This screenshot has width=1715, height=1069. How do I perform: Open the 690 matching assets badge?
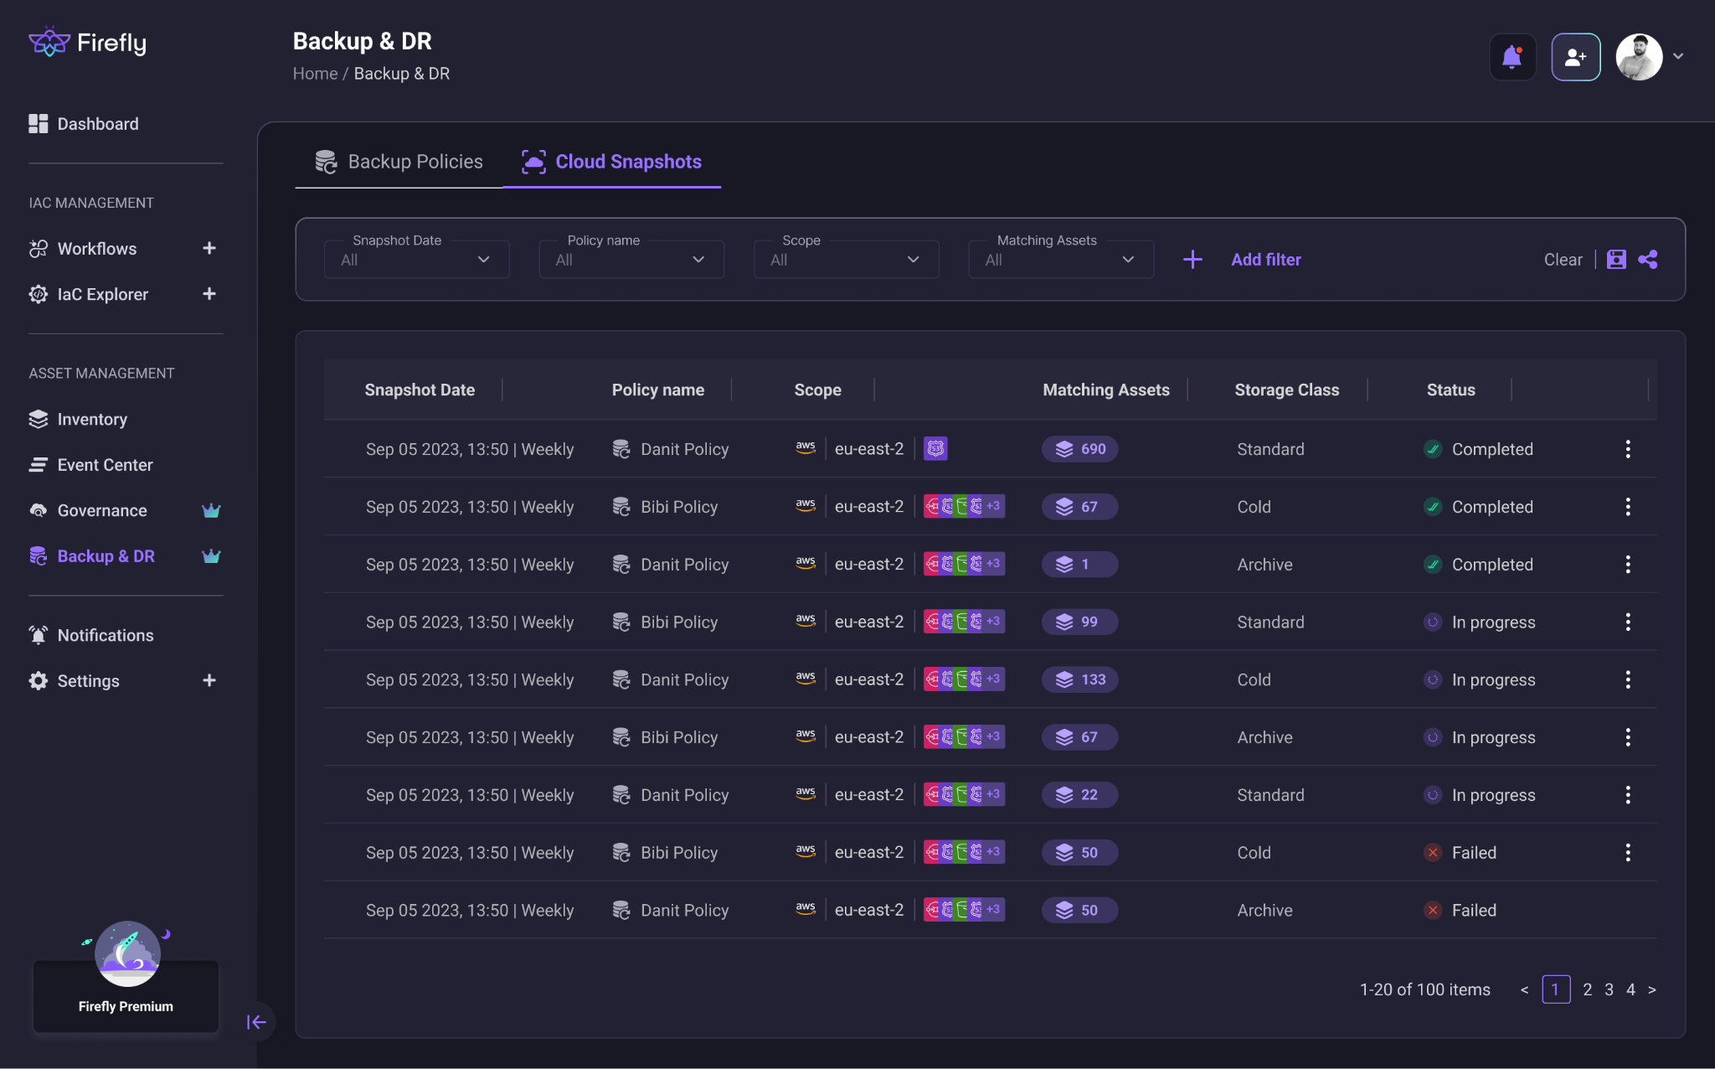coord(1079,449)
